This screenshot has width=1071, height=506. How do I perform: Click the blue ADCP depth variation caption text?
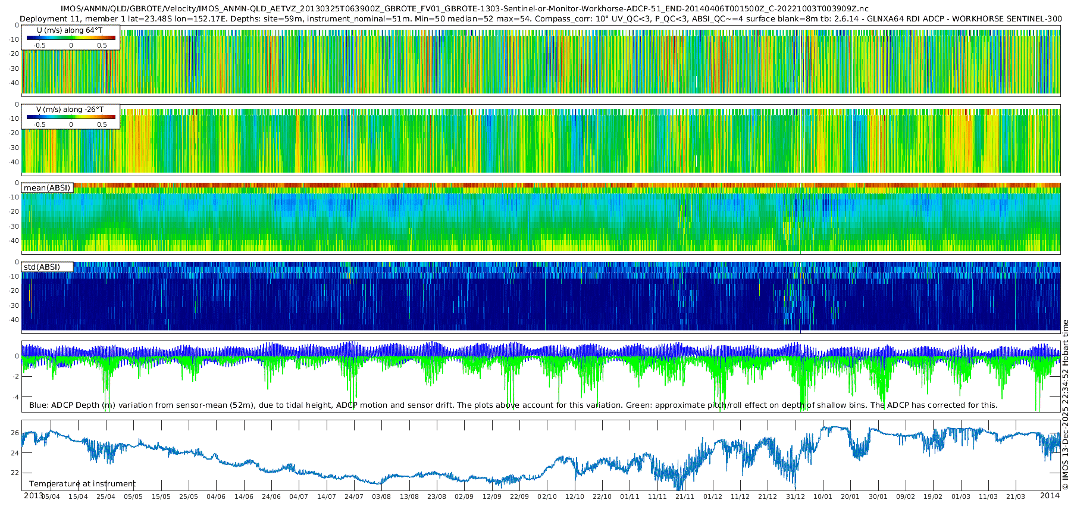pyautogui.click(x=513, y=405)
